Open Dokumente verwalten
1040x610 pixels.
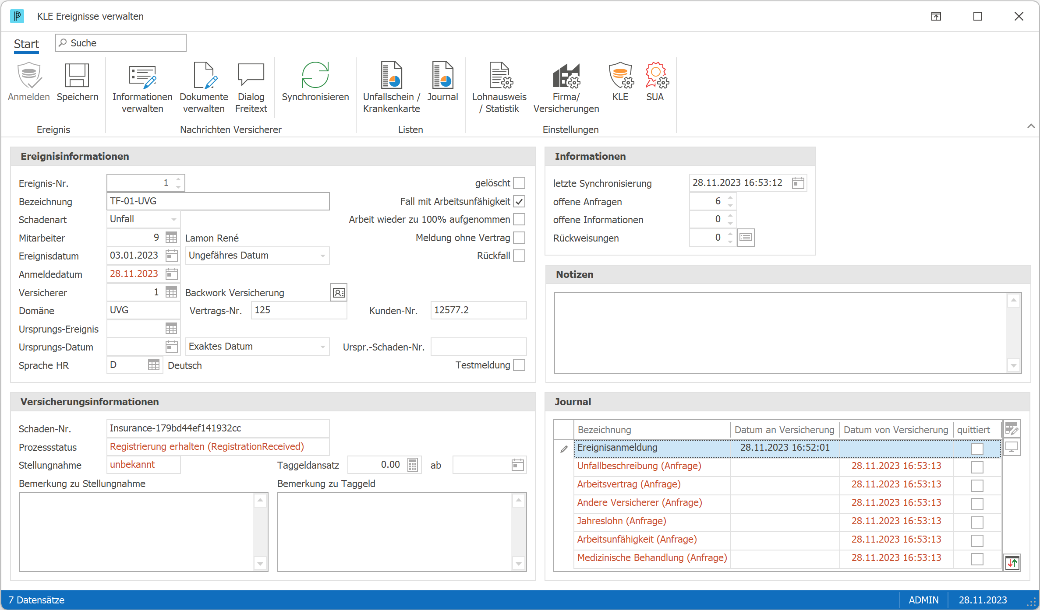click(204, 87)
